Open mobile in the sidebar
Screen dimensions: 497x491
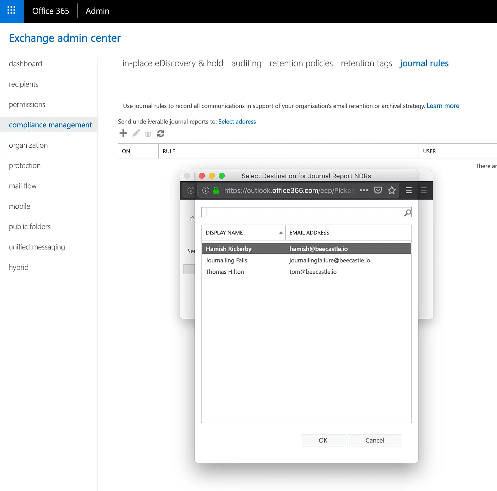[20, 206]
